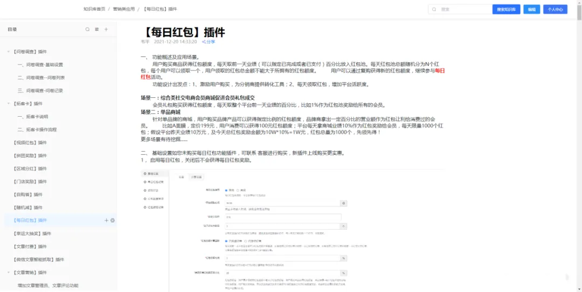Click the search icon in 目录 header

pos(87,29)
